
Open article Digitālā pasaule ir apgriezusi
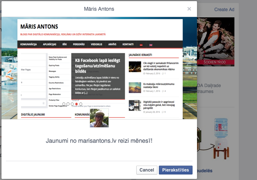[x=159, y=105]
